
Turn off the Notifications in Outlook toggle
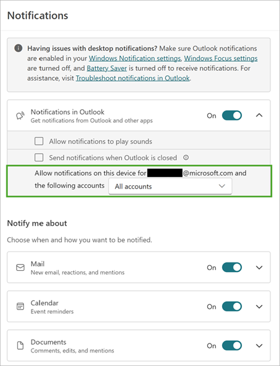click(x=232, y=116)
